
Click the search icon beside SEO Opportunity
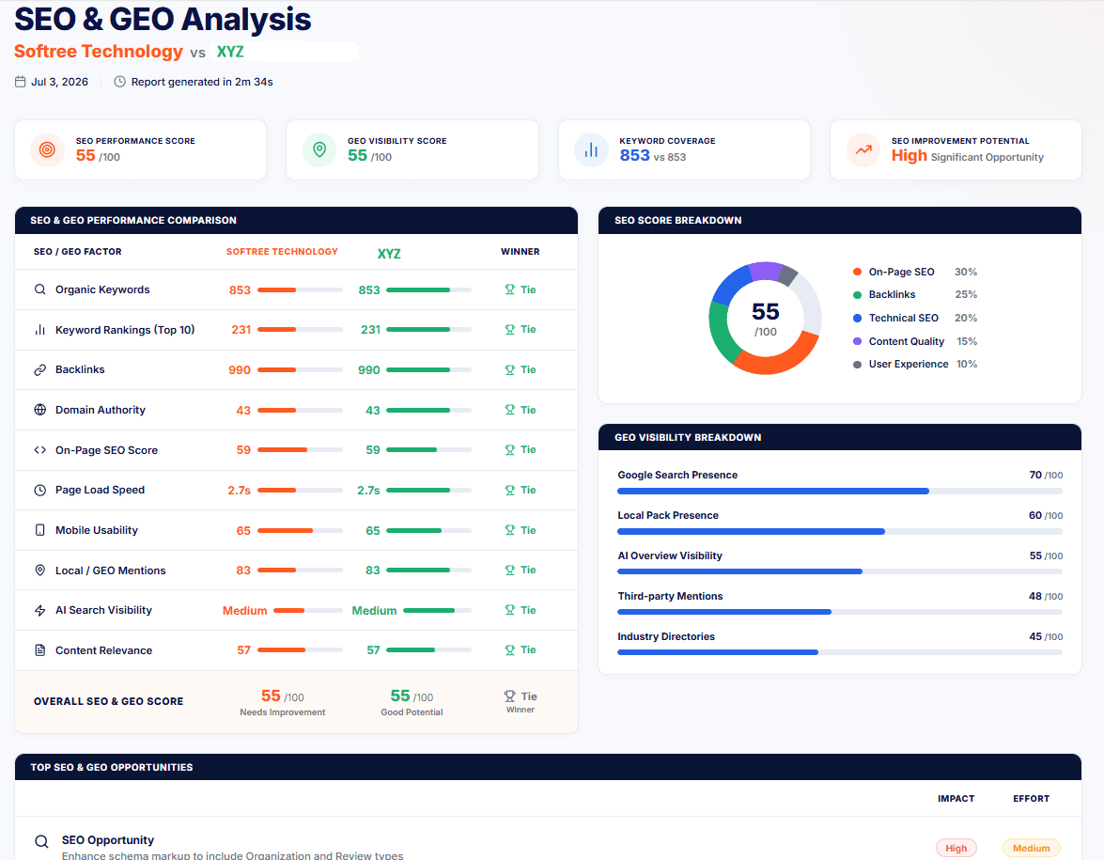[x=41, y=841]
